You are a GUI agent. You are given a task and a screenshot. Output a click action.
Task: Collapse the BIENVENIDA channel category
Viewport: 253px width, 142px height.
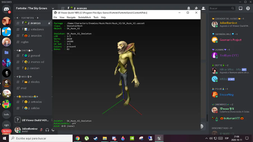tap(26, 97)
